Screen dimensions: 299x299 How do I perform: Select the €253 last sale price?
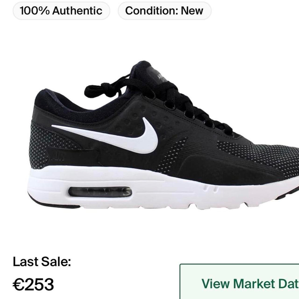[33, 284]
